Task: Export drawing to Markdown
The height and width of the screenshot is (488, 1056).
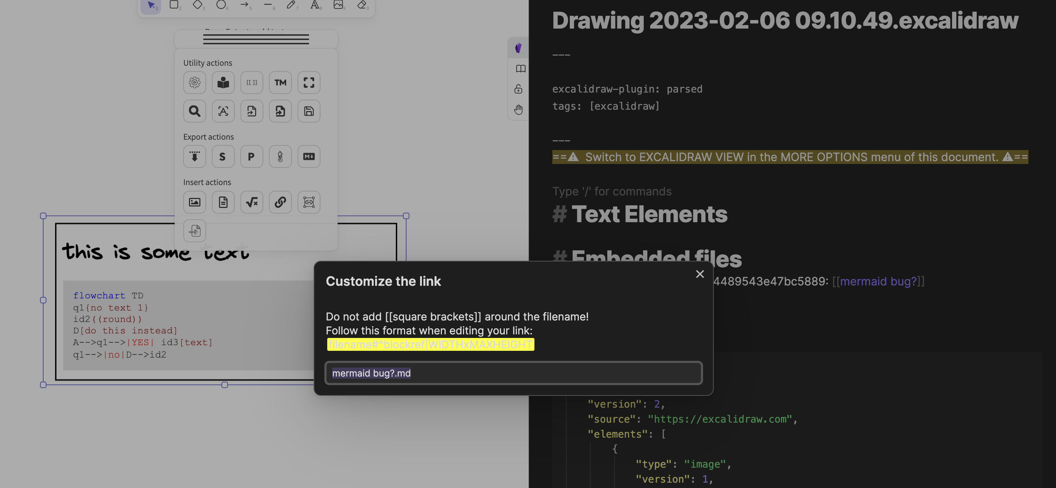Action: [x=309, y=156]
